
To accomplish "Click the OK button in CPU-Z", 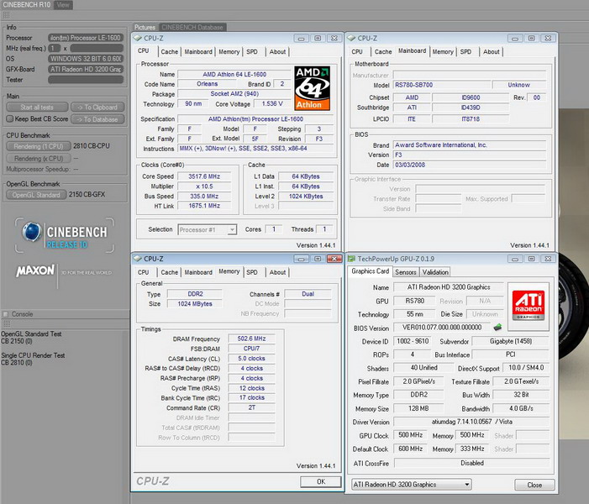I will (x=321, y=481).
